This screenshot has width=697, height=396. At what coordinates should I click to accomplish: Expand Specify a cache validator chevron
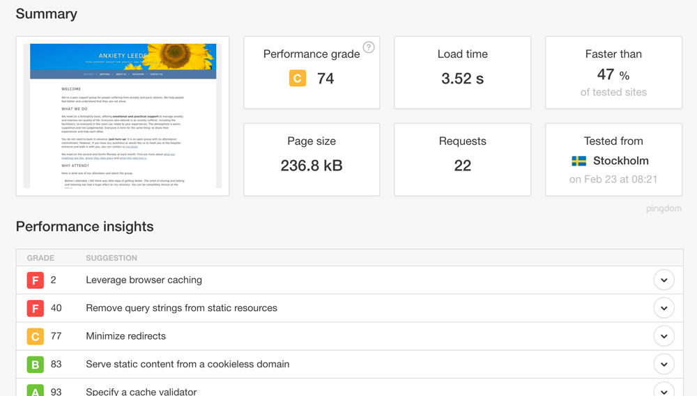664,390
